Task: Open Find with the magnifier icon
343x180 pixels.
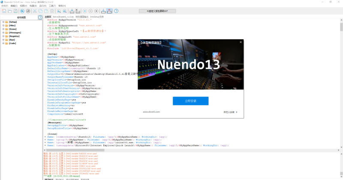Action: point(59,11)
